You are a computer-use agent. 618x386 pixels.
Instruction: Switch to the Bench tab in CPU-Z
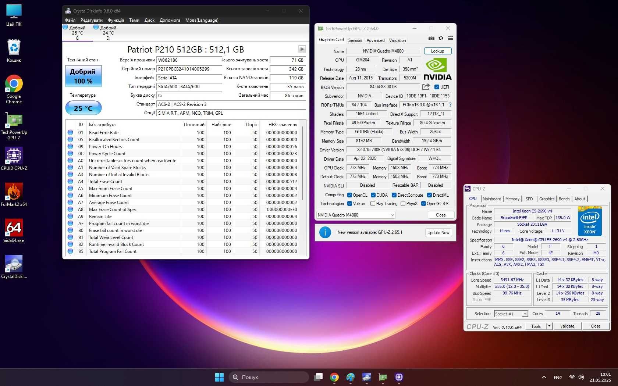coord(564,199)
